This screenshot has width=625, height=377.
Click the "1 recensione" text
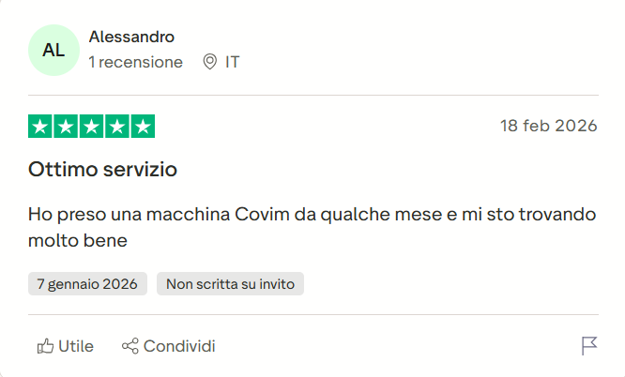[x=136, y=62]
